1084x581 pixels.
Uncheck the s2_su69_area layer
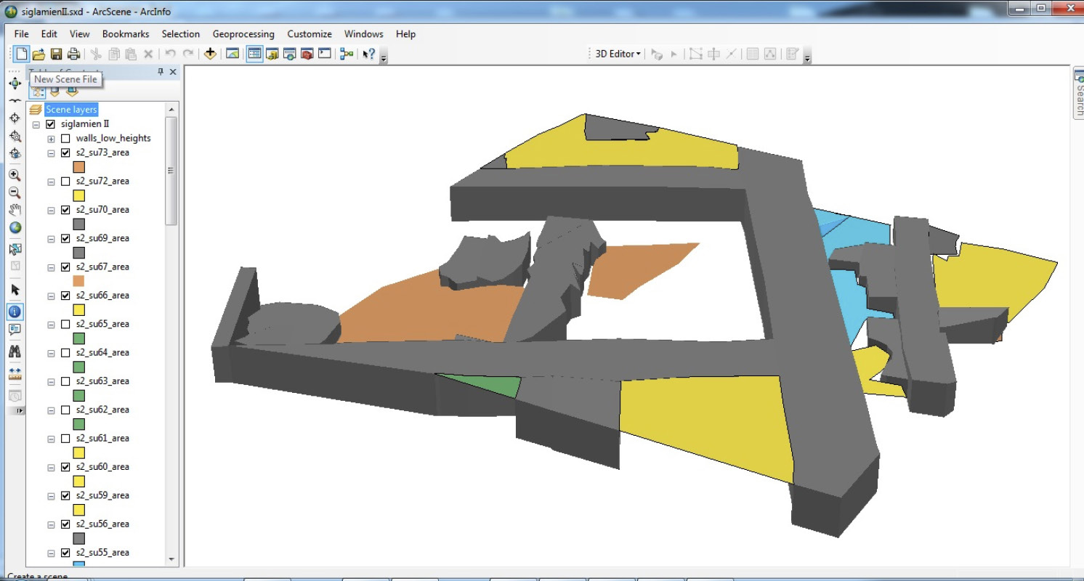(x=65, y=239)
